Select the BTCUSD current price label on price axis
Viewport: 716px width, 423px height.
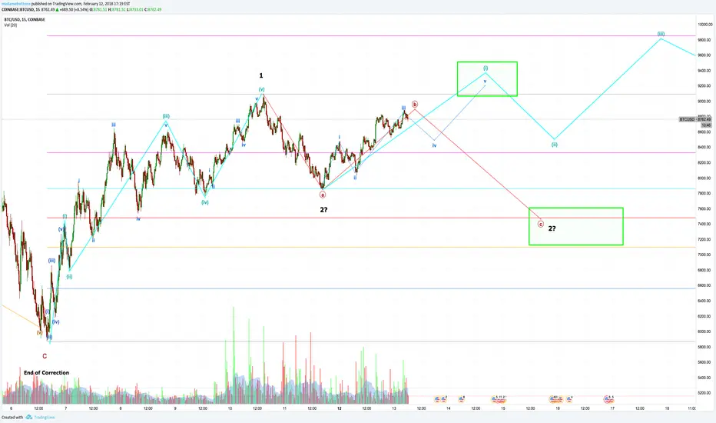(695, 119)
